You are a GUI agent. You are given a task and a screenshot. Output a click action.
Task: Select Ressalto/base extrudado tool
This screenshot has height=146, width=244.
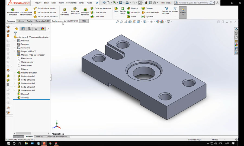[13, 12]
